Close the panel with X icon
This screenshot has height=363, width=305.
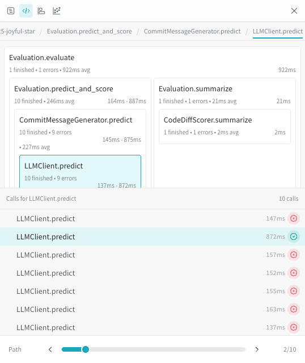click(x=294, y=11)
